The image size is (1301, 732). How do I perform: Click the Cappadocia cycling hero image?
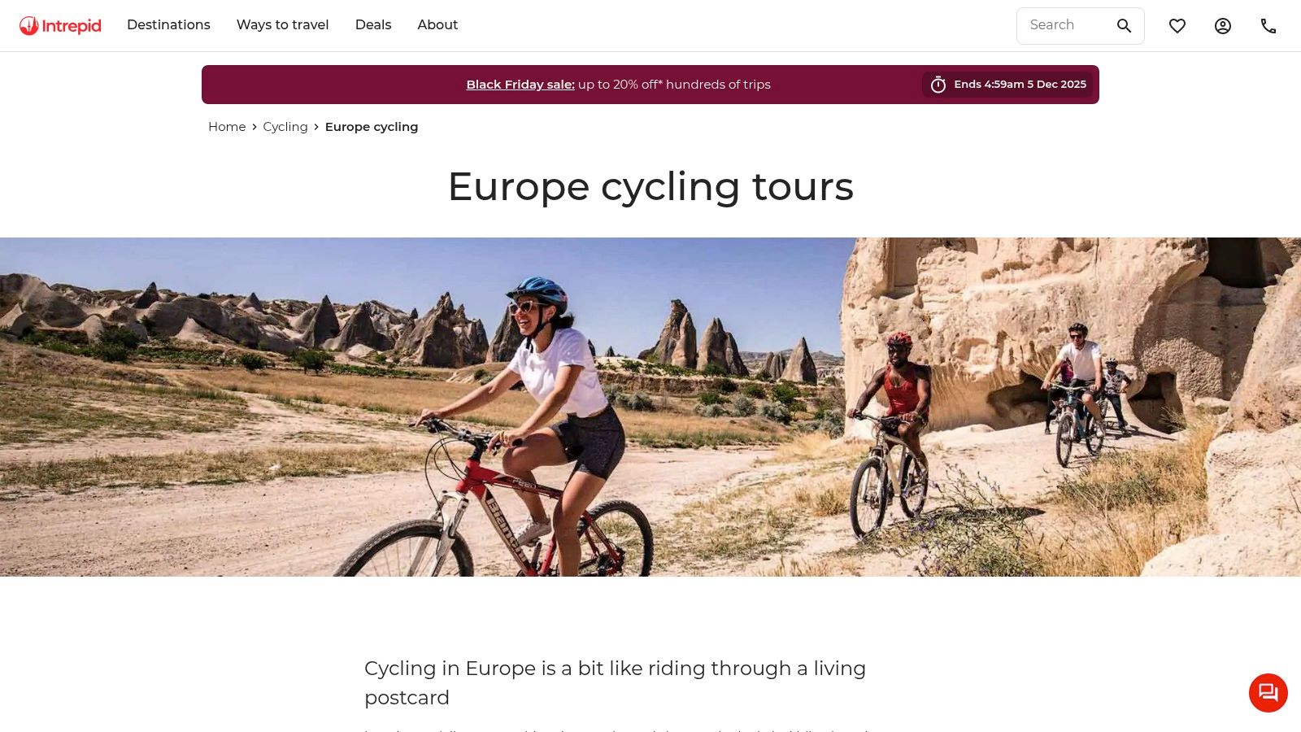pos(650,407)
